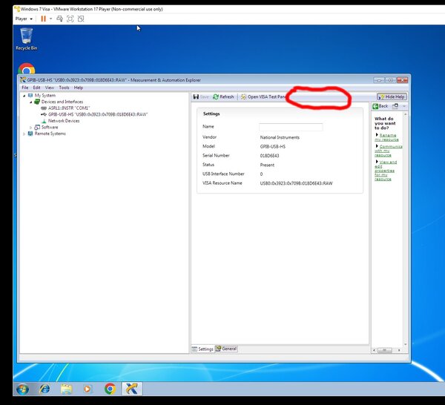Click the help pane window icon next to Back
The image size is (445, 405).
click(395, 106)
